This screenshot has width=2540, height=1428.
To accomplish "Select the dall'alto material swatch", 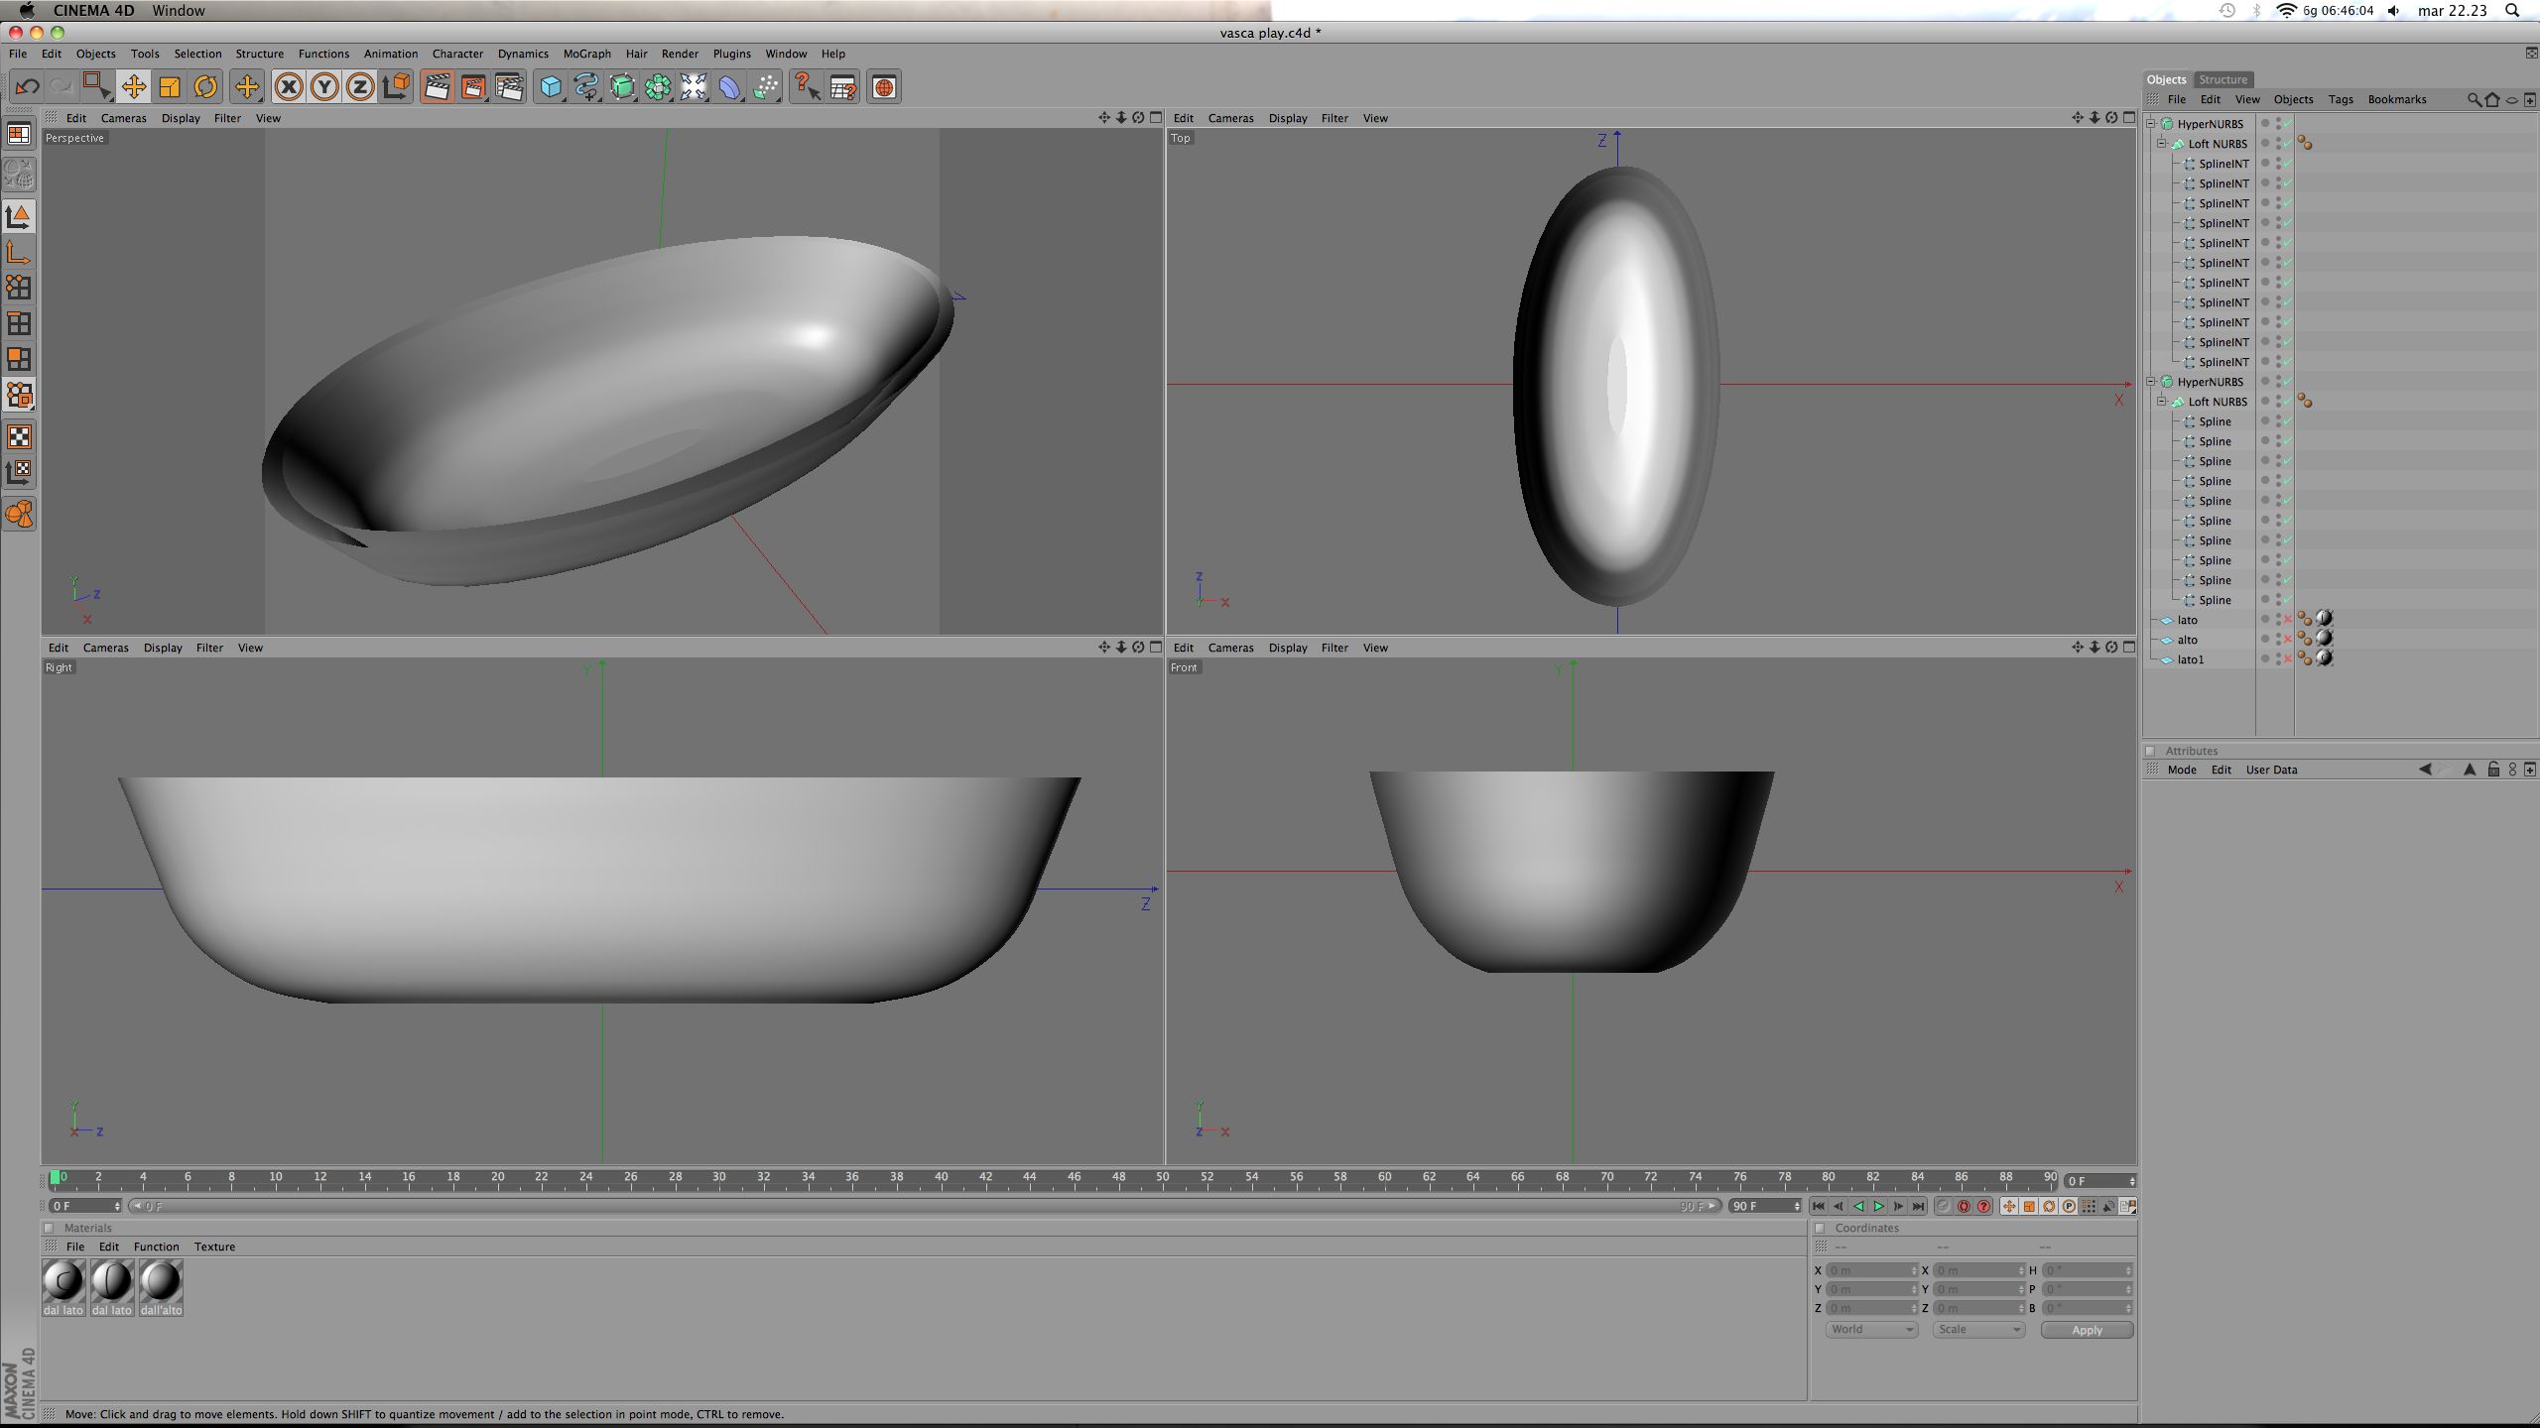I will (x=161, y=1281).
